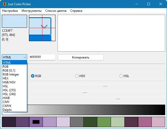This screenshot has width=167, height=129.
Task: Click the Just Color Picker title bar icon
Action: pyautogui.click(x=4, y=4)
